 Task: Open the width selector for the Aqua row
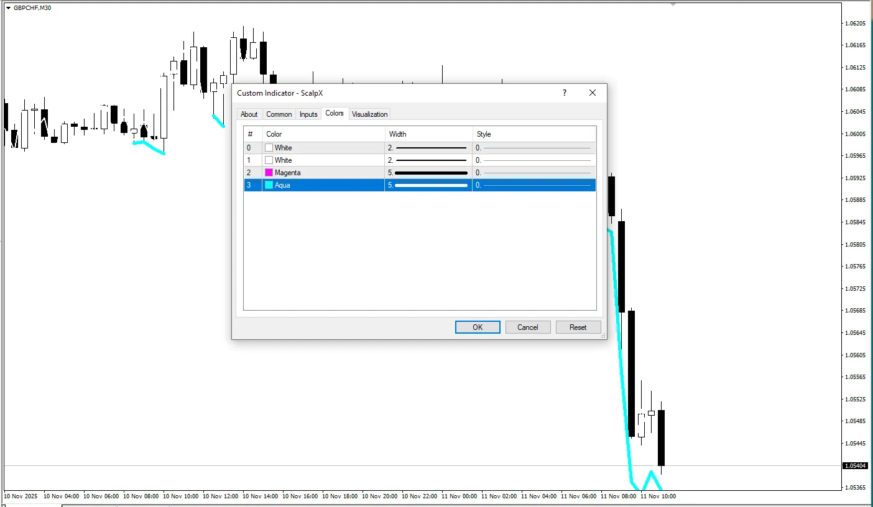point(428,185)
